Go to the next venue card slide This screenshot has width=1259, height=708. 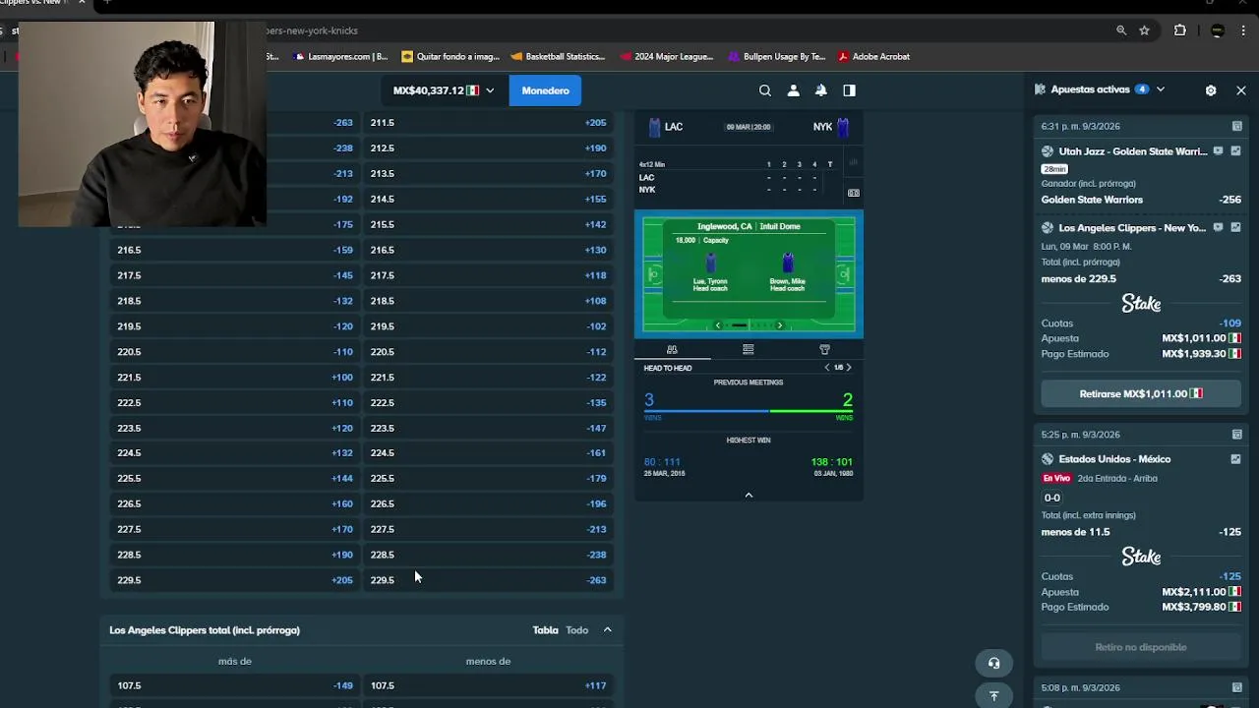coord(780,325)
